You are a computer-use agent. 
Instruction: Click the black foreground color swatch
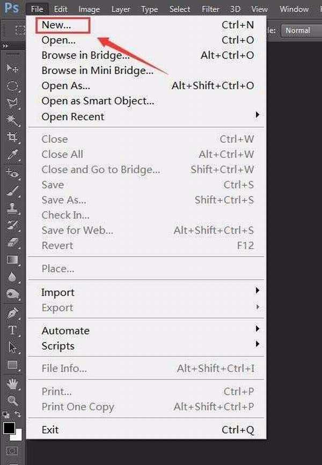(x=8, y=428)
